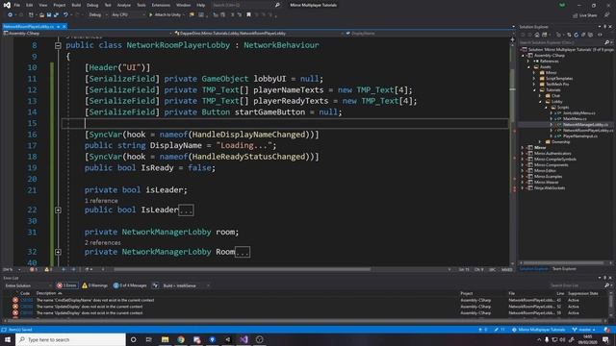Collapse the NetworkRoomPlayerLobby class outline
The width and height of the screenshot is (616, 346).
(58, 45)
